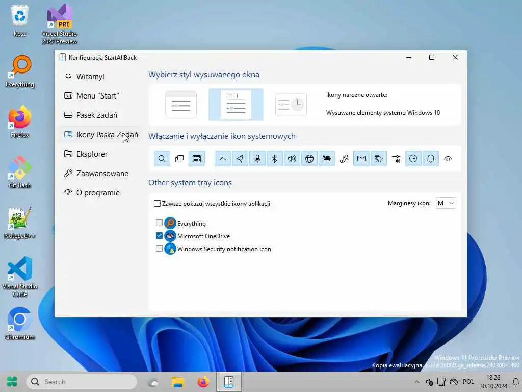522x392 pixels.
Task: Toggle the Pen workspace system icon
Action: point(344,159)
